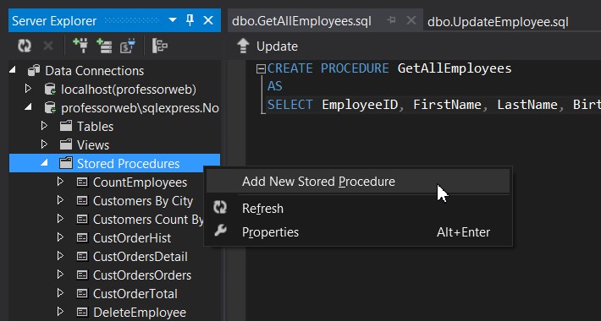Open Server Explorer window position dropdown arrow
601x321 pixels.
(x=173, y=20)
